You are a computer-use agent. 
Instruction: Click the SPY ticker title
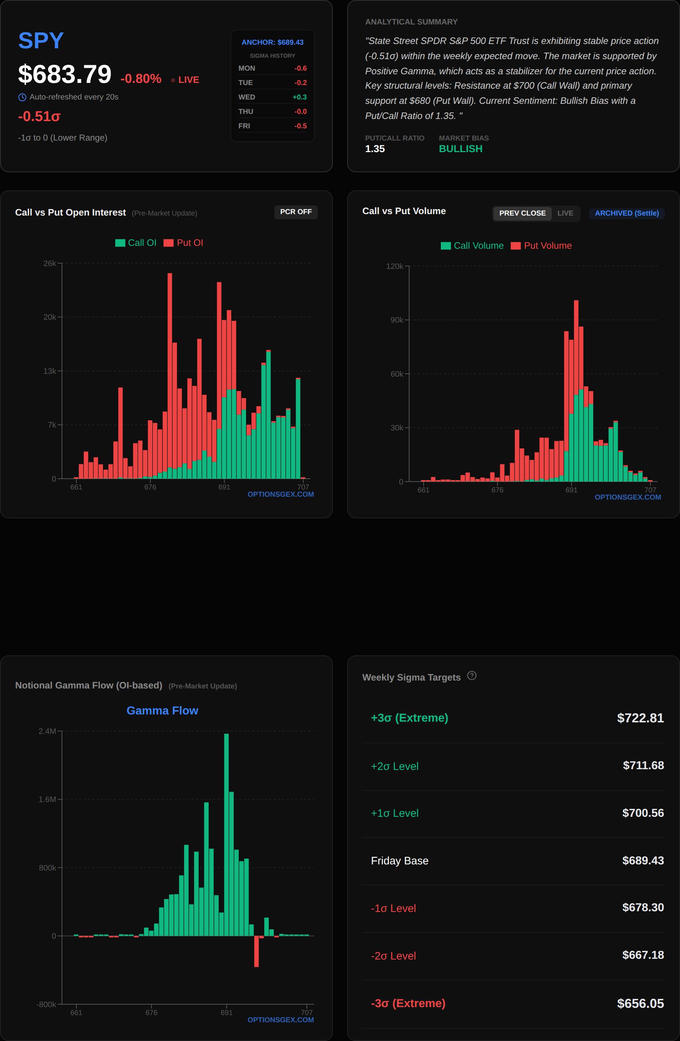click(41, 41)
